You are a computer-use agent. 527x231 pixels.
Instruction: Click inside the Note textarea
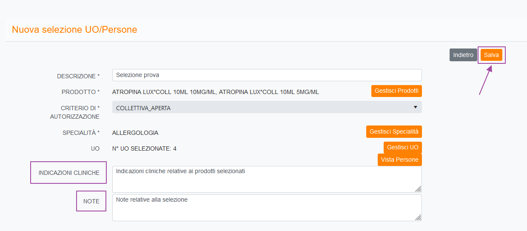tap(267, 208)
